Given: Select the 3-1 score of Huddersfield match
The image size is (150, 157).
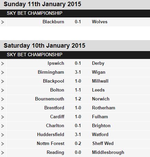Looking at the screenshot, I should coord(78,134).
